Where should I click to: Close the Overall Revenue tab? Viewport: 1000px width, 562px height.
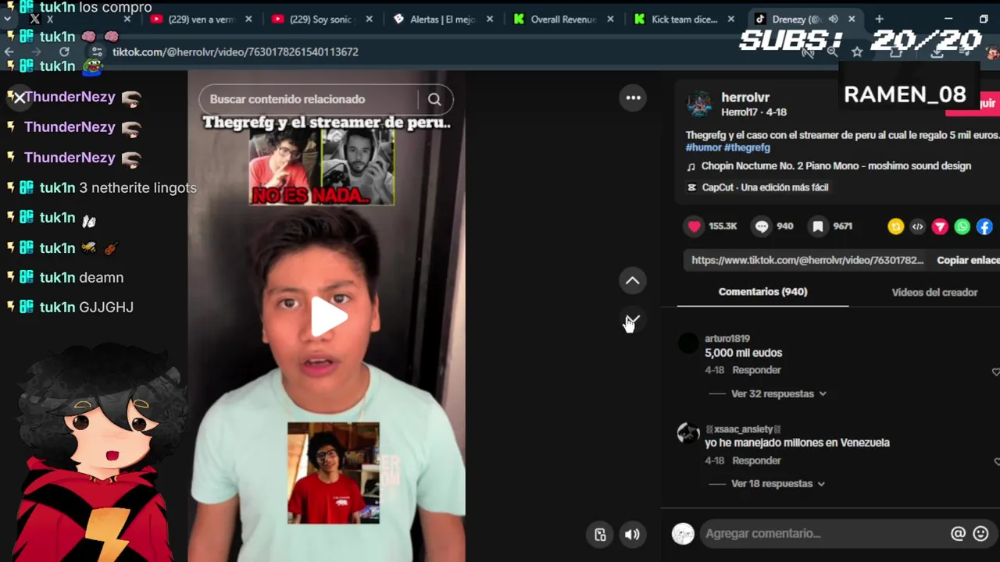[x=610, y=20]
